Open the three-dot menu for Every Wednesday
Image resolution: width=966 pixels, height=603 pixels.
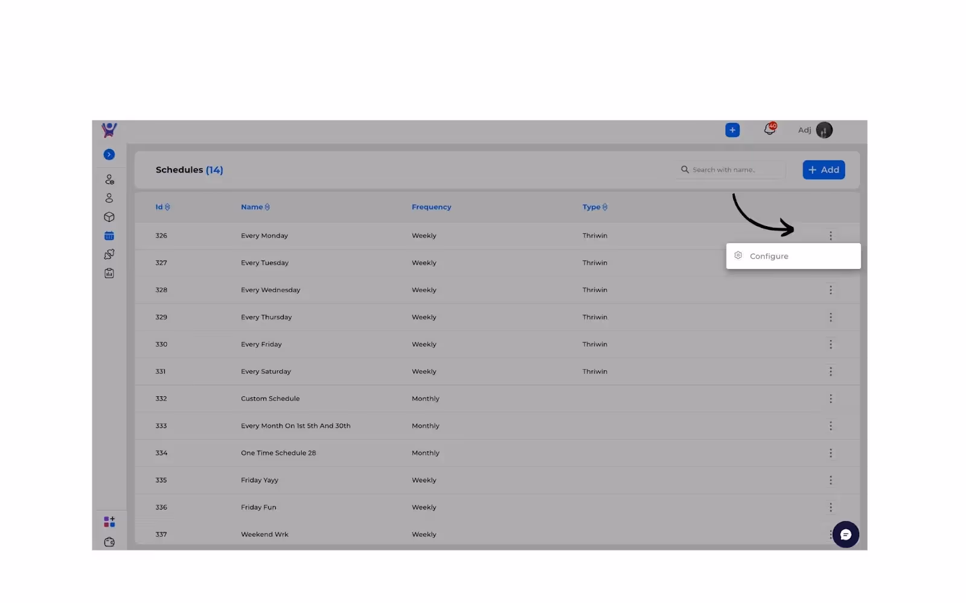pos(831,290)
